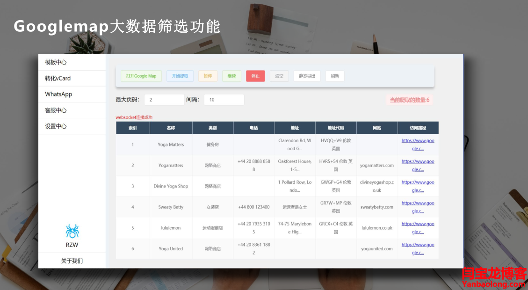Start extraction with 开始提取 button
Screen dimensions: 528x290
coord(180,76)
